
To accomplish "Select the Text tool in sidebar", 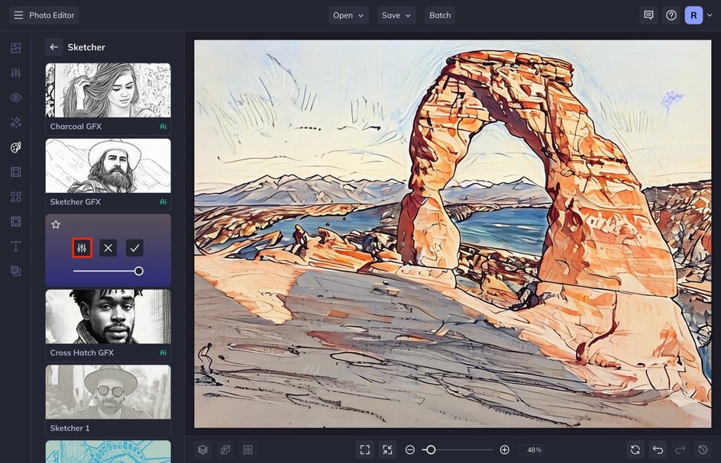I will click(15, 246).
